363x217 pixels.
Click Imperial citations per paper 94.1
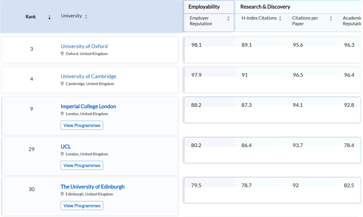[298, 105]
